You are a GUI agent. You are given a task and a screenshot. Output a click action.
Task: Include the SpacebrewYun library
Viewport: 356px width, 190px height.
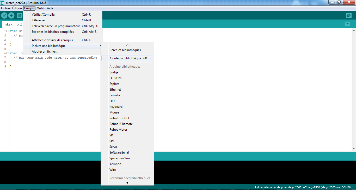point(127,158)
